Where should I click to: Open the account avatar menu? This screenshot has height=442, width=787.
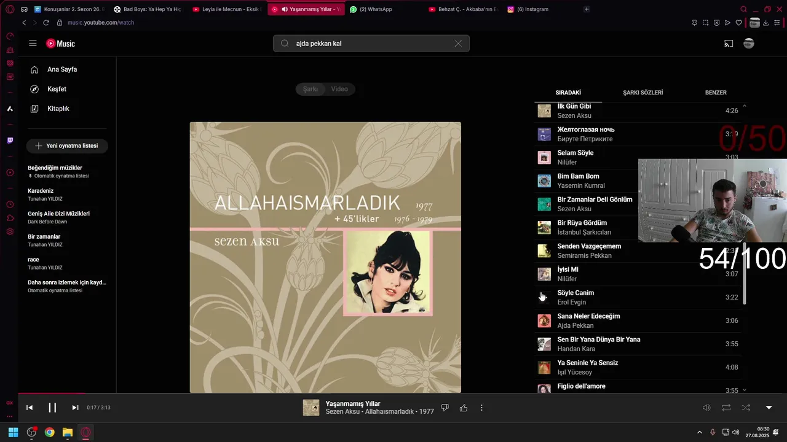pyautogui.click(x=748, y=44)
